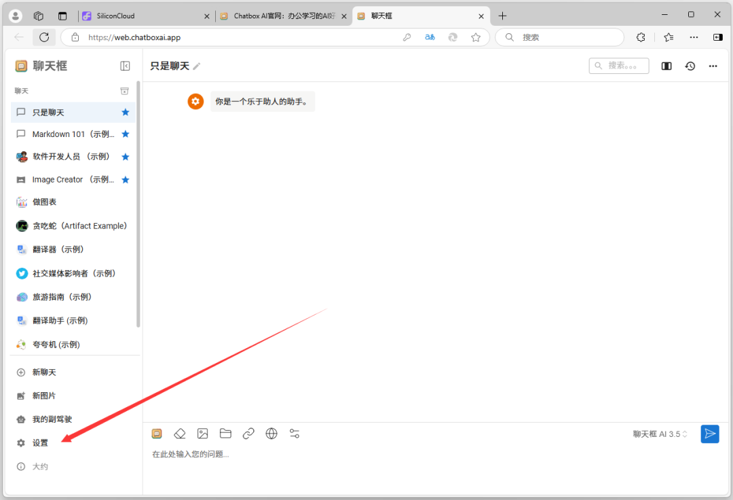Bookmark page with star icon
733x500 pixels.
[475, 37]
